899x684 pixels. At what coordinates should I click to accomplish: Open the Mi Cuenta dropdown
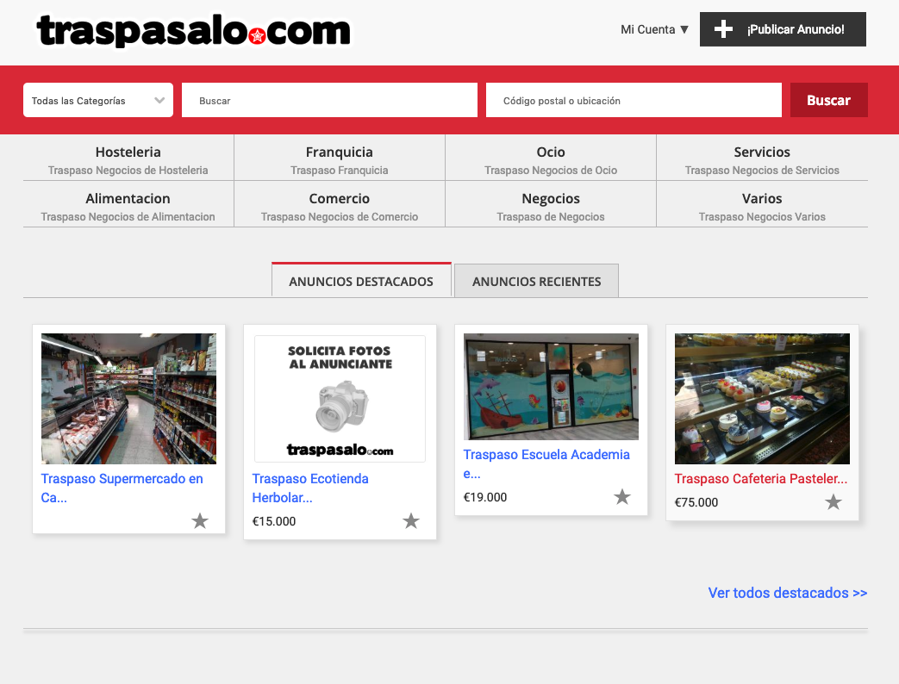click(654, 29)
